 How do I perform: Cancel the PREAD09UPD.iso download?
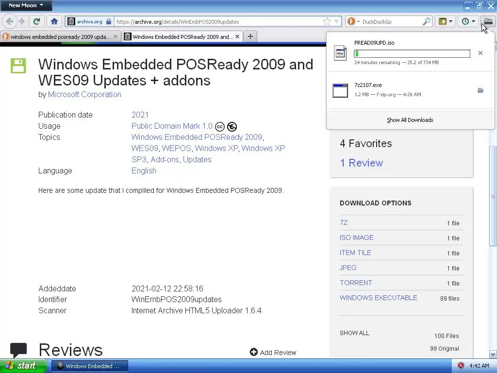[480, 53]
